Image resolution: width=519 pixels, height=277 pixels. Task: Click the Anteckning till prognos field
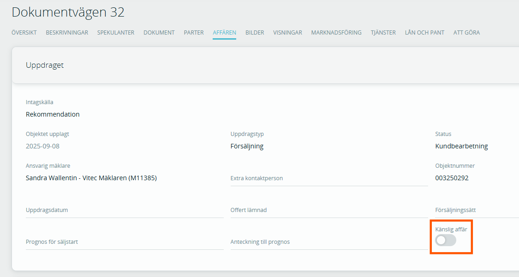pos(329,242)
